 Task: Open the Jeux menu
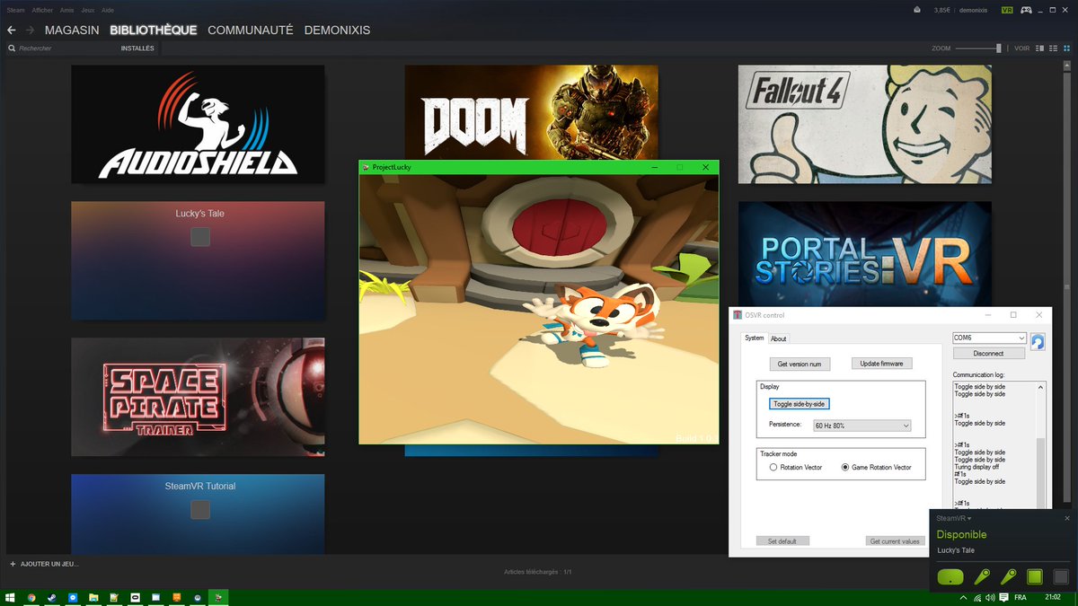coord(89,10)
